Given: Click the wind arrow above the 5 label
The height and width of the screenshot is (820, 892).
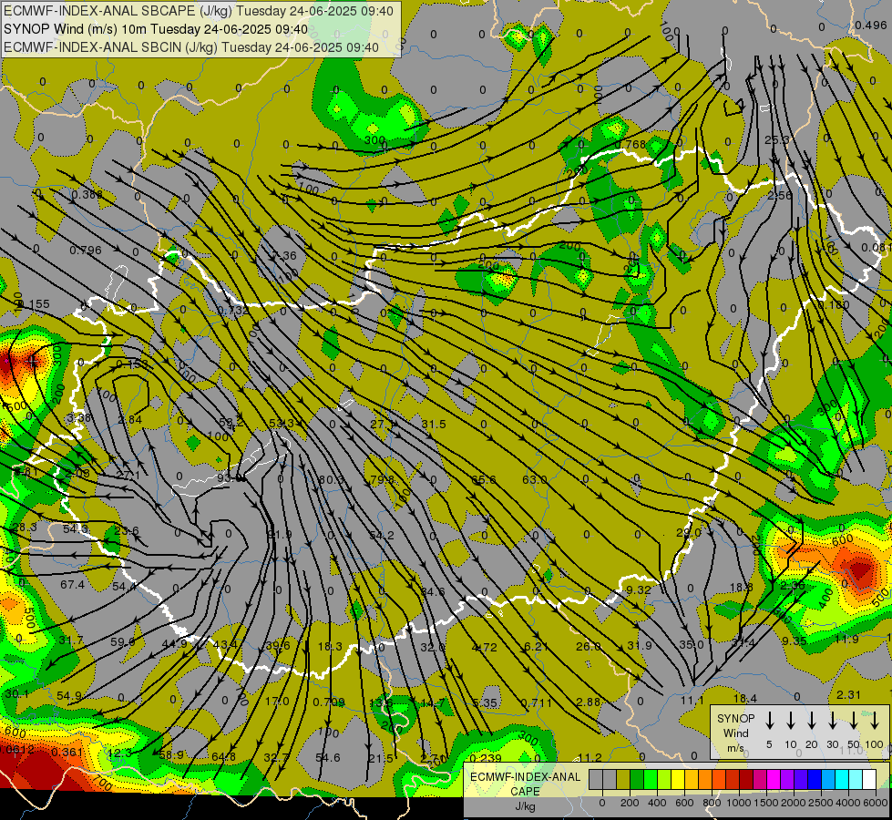Looking at the screenshot, I should (769, 721).
